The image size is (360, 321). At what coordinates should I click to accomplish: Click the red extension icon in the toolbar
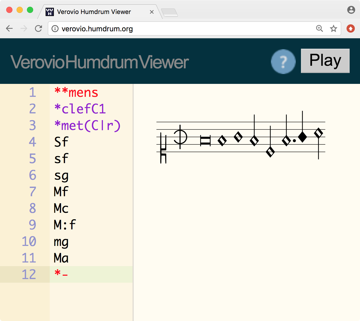[x=351, y=28]
